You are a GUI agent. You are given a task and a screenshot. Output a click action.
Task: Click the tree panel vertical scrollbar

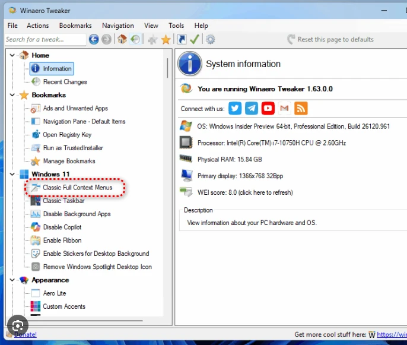click(167, 68)
